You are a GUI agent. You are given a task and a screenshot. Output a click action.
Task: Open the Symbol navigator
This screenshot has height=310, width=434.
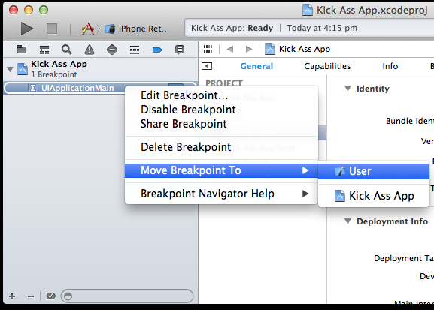pos(44,50)
